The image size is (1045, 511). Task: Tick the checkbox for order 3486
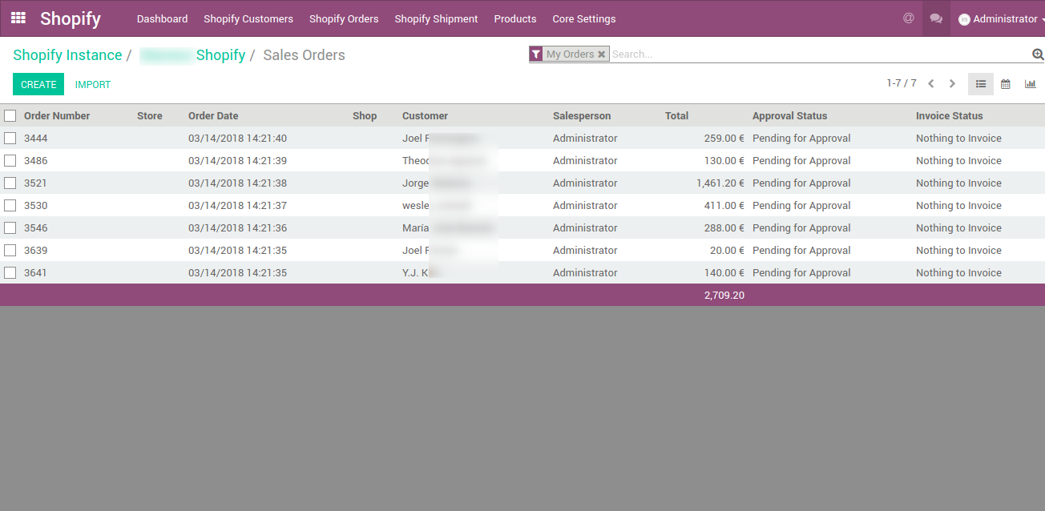(x=10, y=161)
